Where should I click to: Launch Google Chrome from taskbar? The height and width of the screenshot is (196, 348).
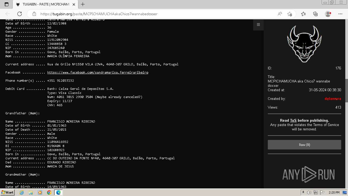[49, 192]
